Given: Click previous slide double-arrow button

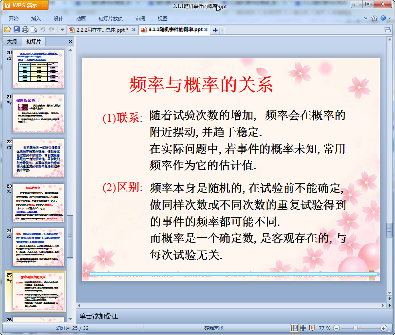Looking at the screenshot, I should point(389,299).
